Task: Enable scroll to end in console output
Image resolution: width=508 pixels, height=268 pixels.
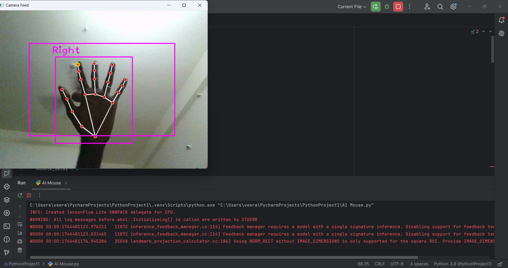Action: [x=20, y=233]
